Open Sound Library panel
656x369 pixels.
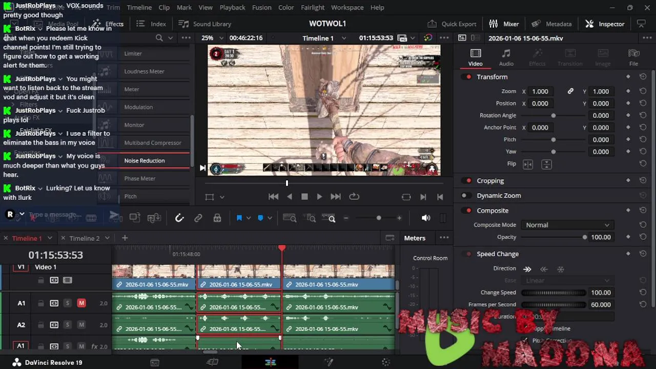[204, 24]
